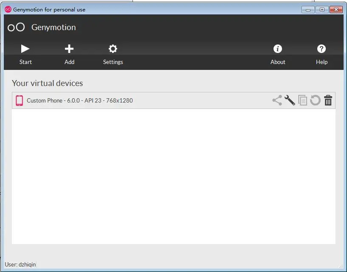Select Custom Phone - 6.0.0 - API 23 row
Screen dimensions: 347x272
173,100
